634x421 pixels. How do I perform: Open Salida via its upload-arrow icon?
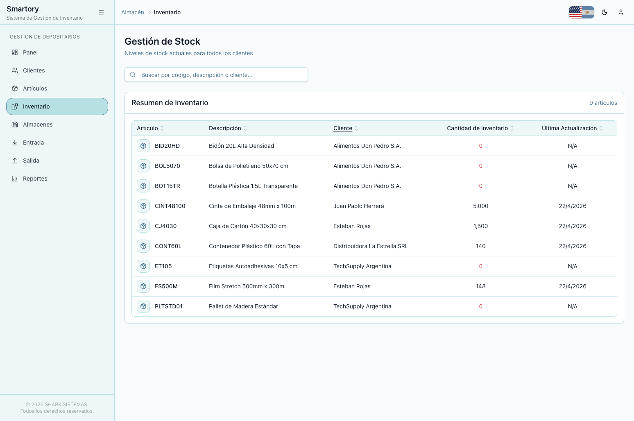point(15,160)
